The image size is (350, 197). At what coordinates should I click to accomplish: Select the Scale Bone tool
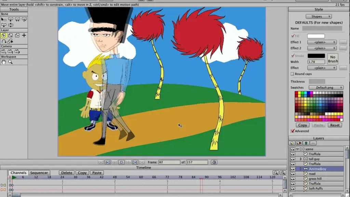coord(17,19)
